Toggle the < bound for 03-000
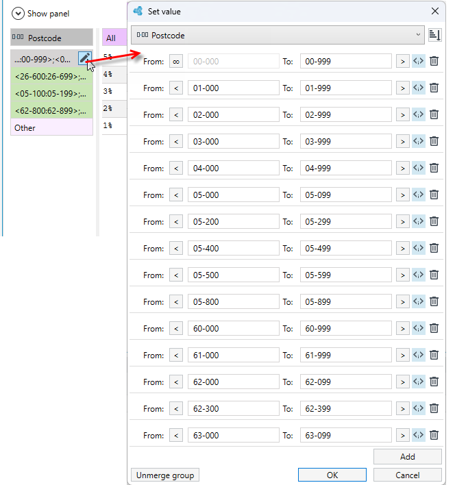The height and width of the screenshot is (485, 455). coord(176,141)
